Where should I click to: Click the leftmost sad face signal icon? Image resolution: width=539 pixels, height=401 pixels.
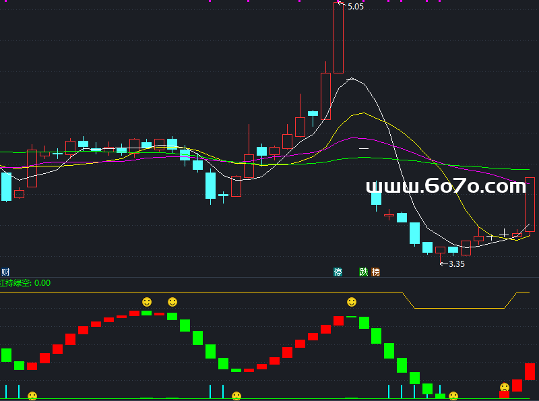32,396
